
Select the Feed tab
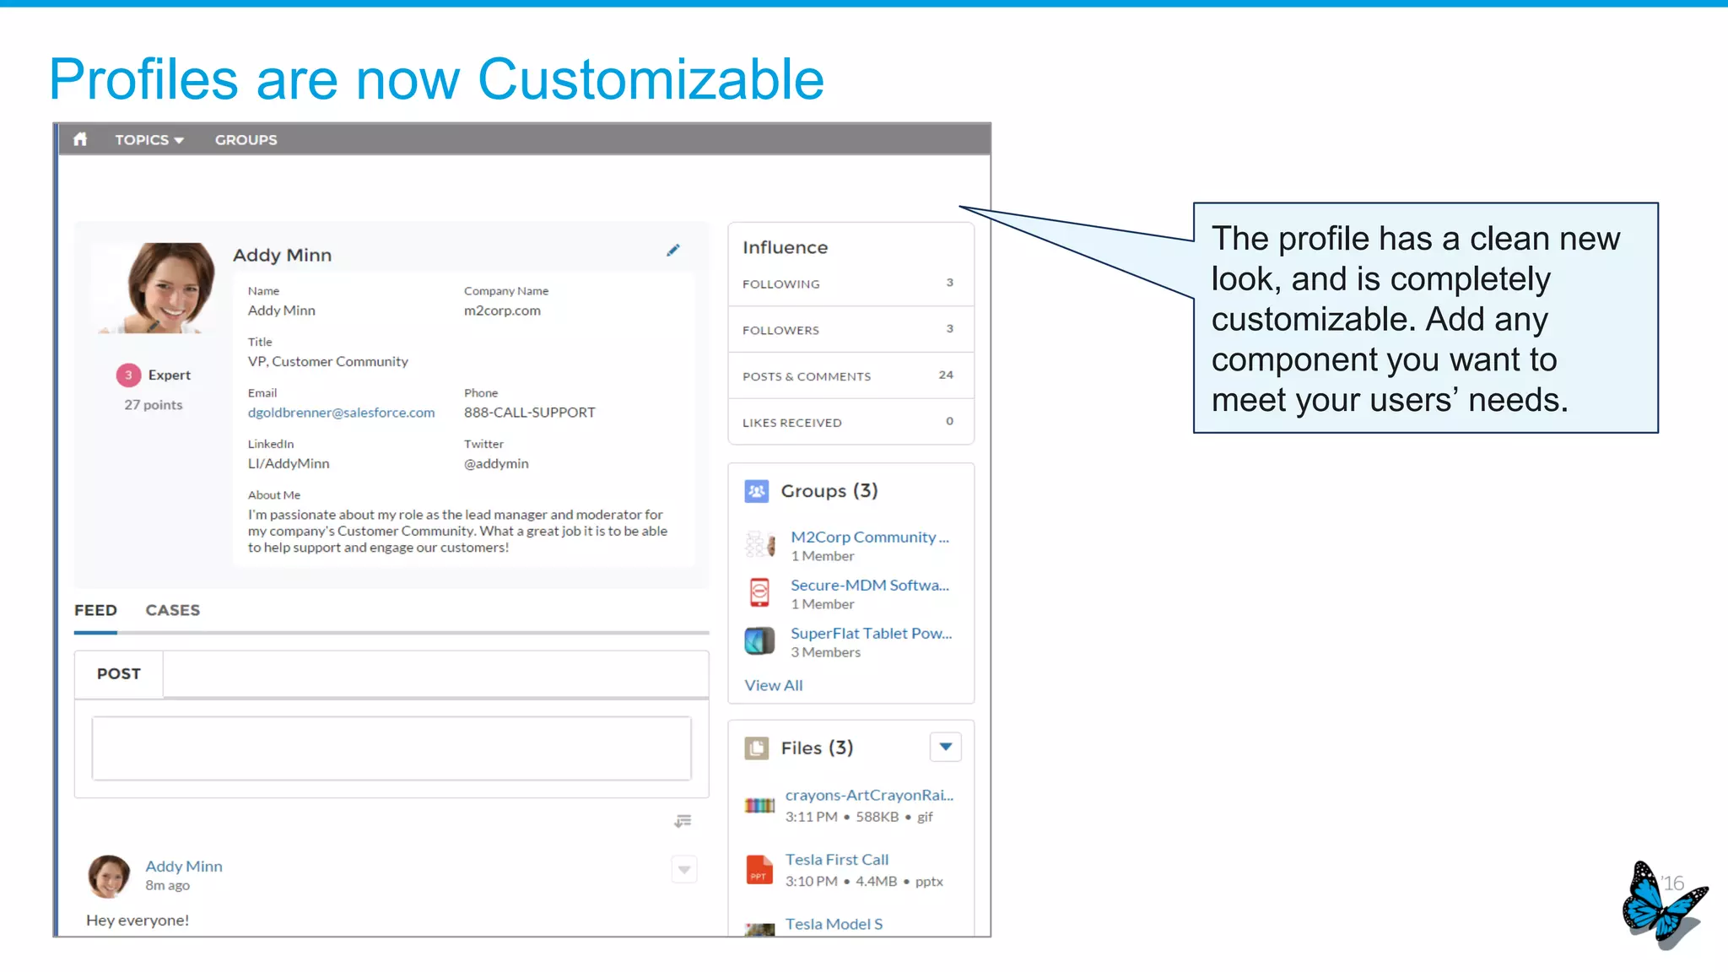95,610
